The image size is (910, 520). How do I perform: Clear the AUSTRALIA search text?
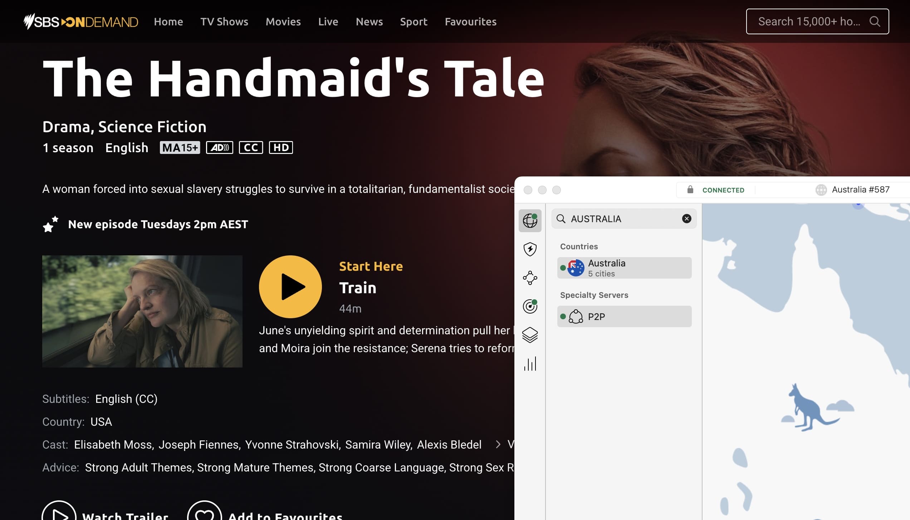click(686, 219)
